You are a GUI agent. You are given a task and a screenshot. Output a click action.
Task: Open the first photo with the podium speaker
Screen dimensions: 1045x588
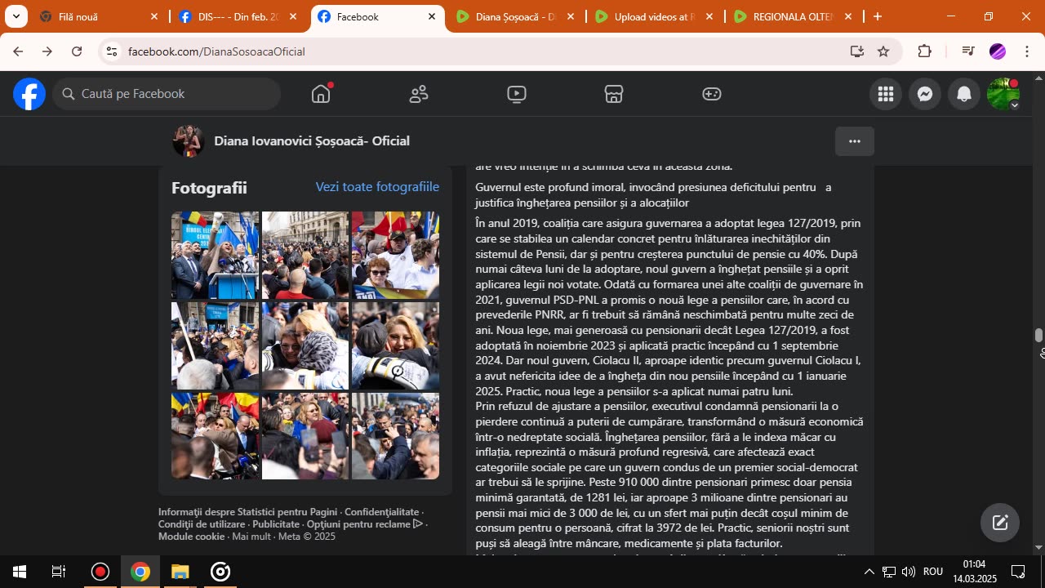(215, 255)
